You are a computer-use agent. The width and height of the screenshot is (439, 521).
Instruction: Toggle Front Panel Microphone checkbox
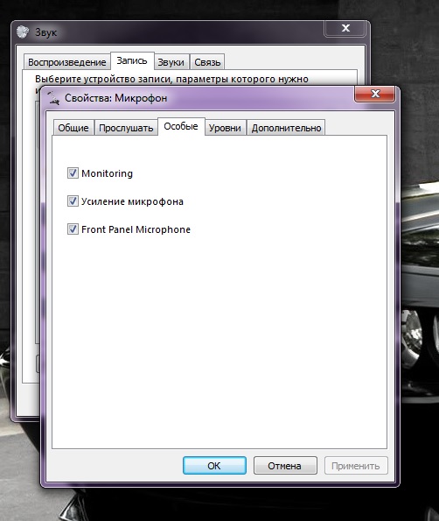(73, 229)
